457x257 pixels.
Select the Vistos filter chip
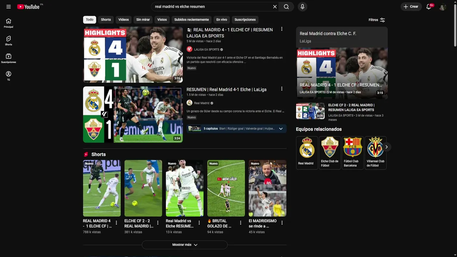point(162,20)
